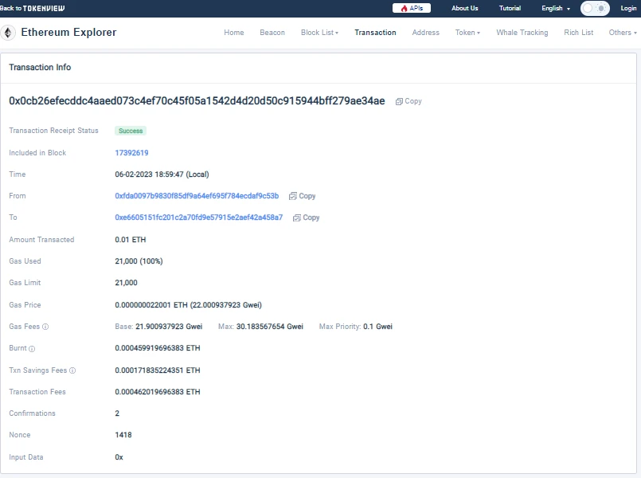Open the Rich List page
The image size is (641, 478).
click(x=578, y=33)
